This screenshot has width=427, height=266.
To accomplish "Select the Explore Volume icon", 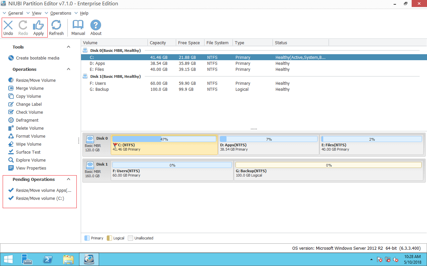I will pyautogui.click(x=11, y=160).
